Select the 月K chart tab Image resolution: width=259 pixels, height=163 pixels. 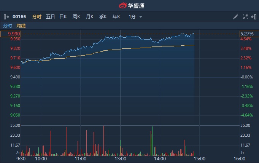point(90,17)
